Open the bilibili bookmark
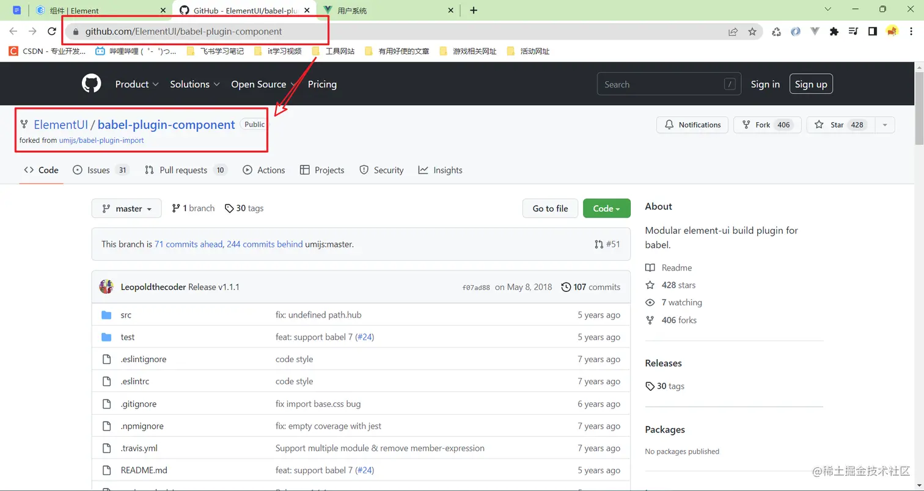 tap(136, 51)
